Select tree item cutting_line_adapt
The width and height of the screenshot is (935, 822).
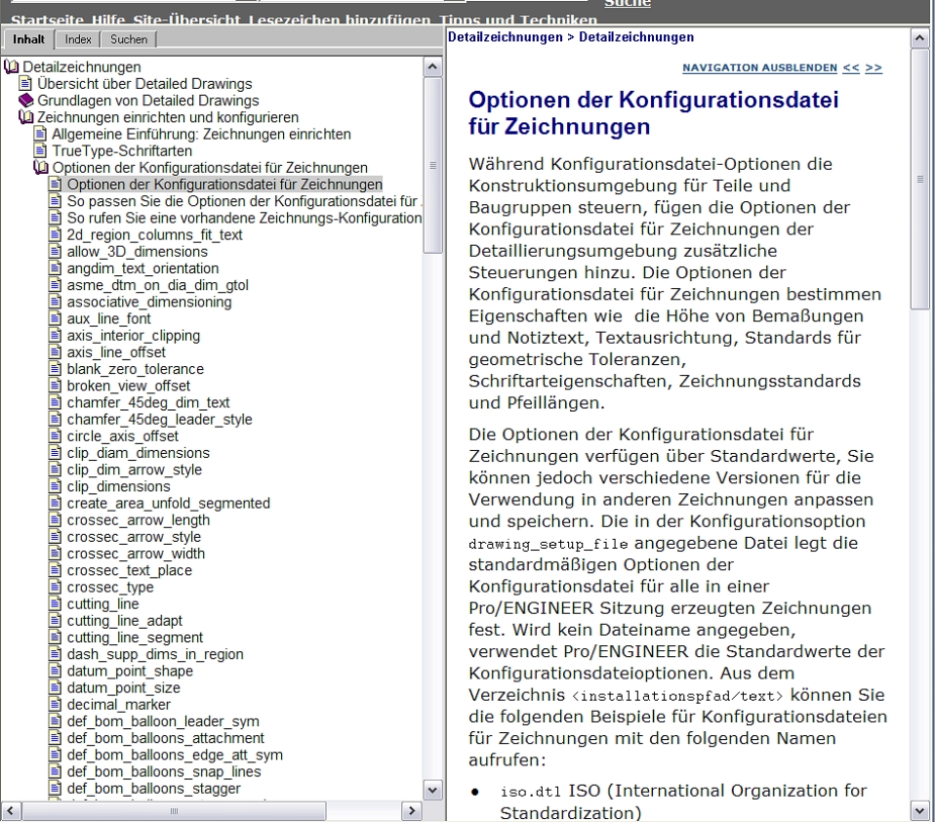(x=125, y=620)
